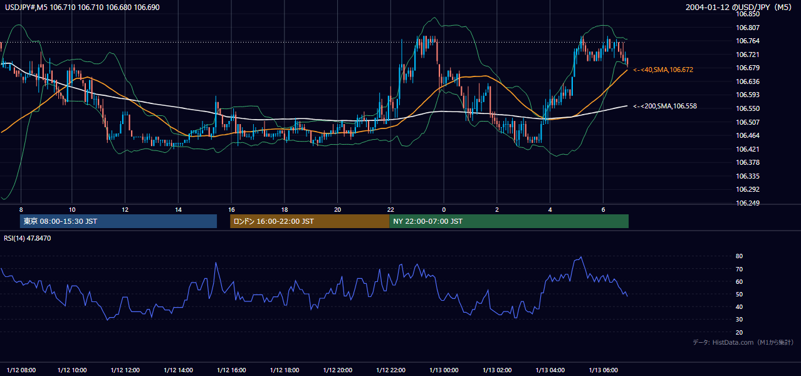This screenshot has height=376, width=801.
Task: Click hour marker 14 under price chart
Action: (x=178, y=209)
